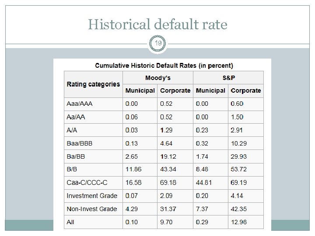Select the Caa-C/CCC-C row label
315x236 pixels.
click(x=87, y=182)
